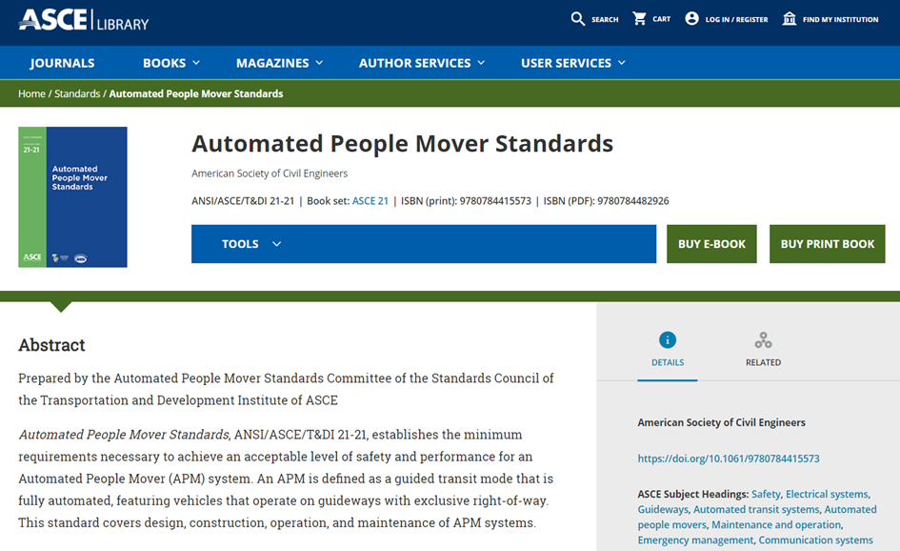Click the ISBN (print) 9780784415573 text
This screenshot has height=551, width=900.
click(x=466, y=201)
